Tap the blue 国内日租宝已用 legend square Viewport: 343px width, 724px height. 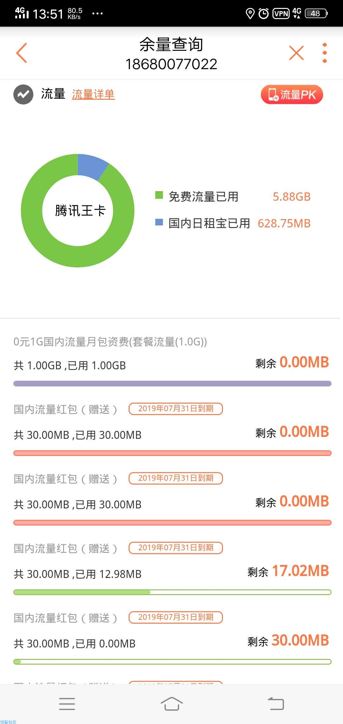click(x=159, y=222)
